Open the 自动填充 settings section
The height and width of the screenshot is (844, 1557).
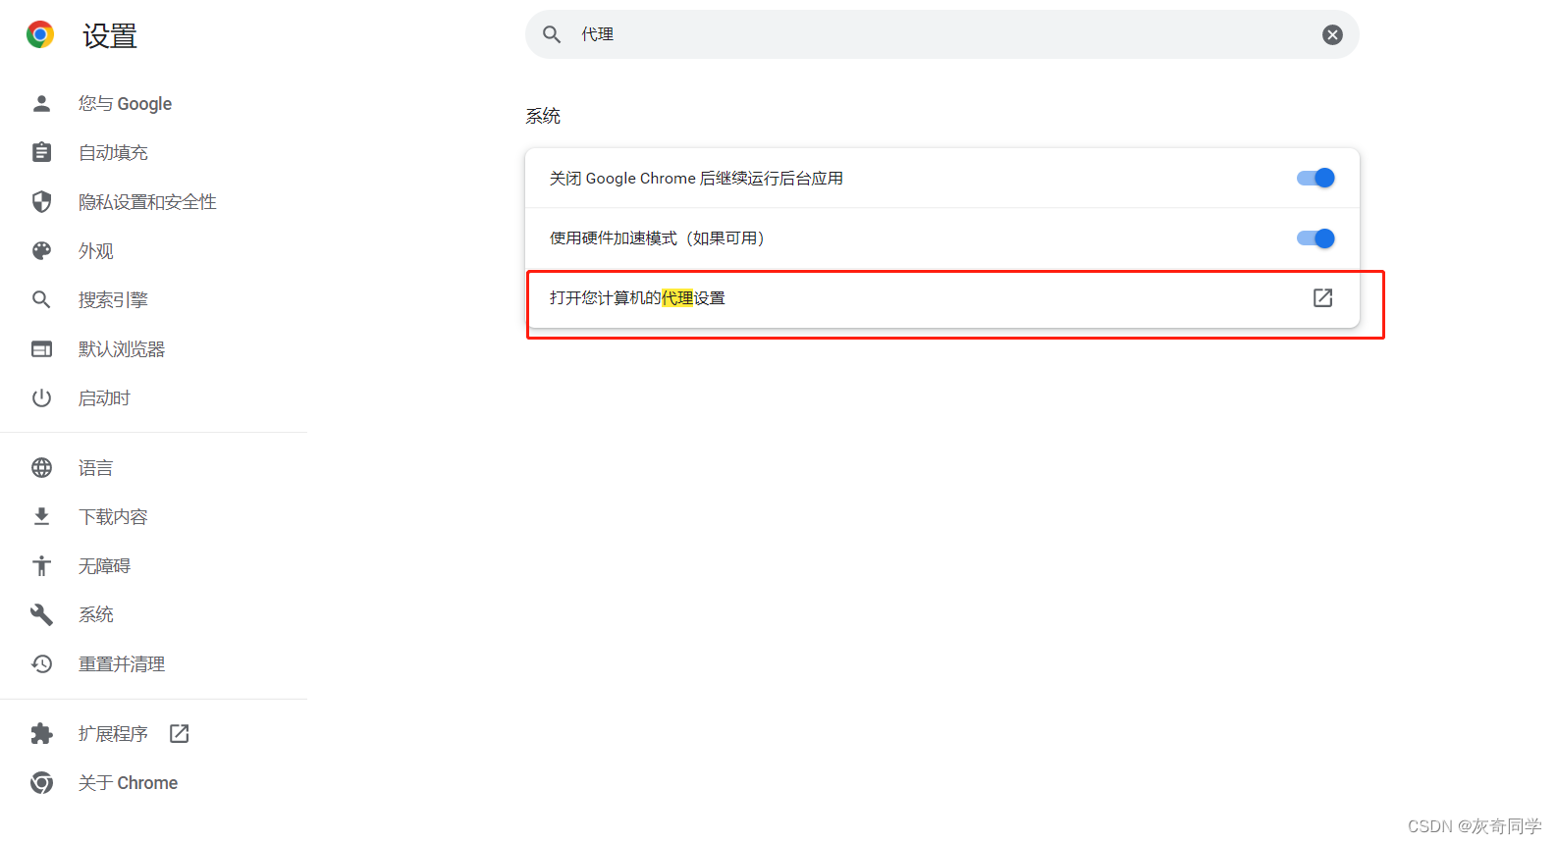tap(113, 152)
